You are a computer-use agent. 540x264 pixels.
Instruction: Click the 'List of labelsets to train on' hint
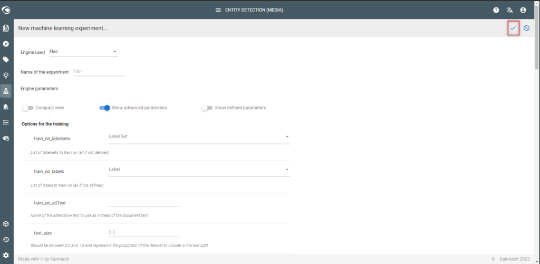(70, 152)
